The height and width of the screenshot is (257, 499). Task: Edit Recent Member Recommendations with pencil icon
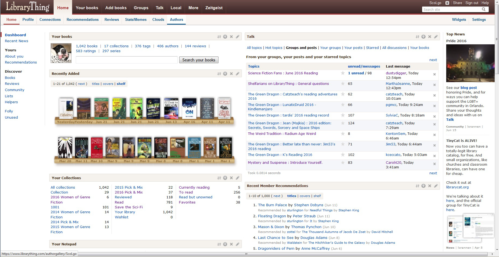coord(436,186)
